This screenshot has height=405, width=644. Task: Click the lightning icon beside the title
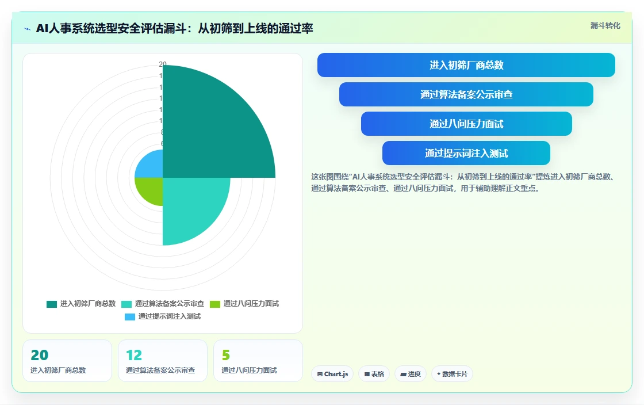pyautogui.click(x=28, y=29)
